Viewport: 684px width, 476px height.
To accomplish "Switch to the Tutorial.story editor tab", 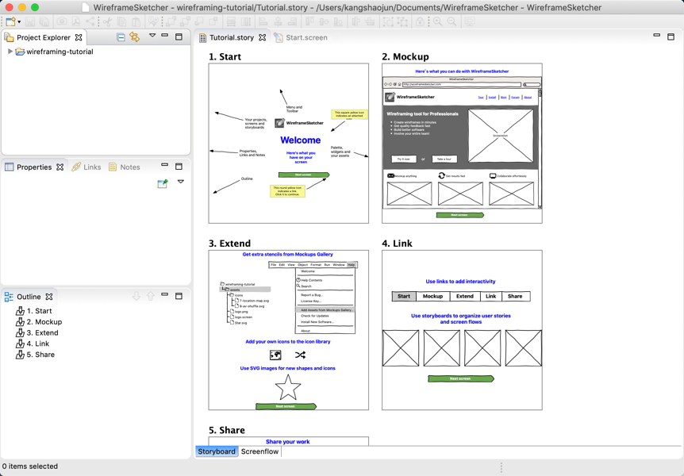I will [231, 37].
